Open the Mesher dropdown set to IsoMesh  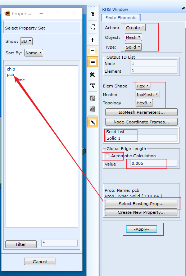(147, 95)
